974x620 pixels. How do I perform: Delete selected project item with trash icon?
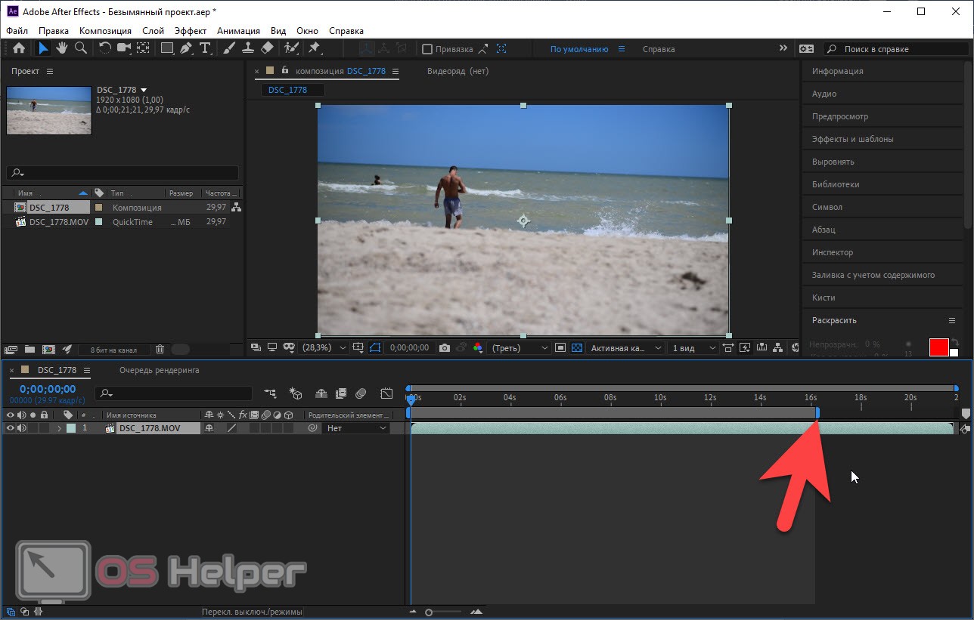[160, 349]
